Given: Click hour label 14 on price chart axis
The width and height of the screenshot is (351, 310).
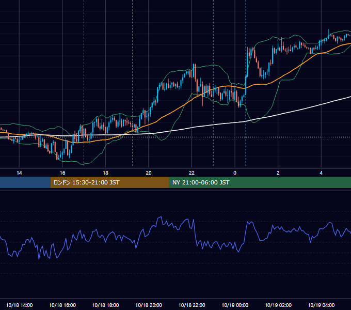Looking at the screenshot, I should [19, 173].
